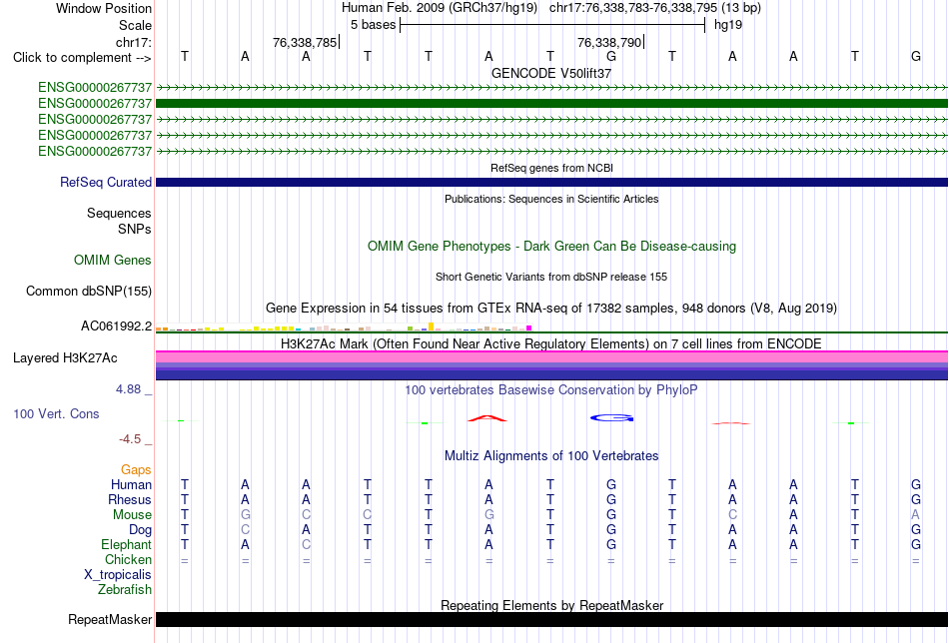Open 'RefSeq genes from NCBI' track title
The width and height of the screenshot is (949, 643).
tap(551, 168)
